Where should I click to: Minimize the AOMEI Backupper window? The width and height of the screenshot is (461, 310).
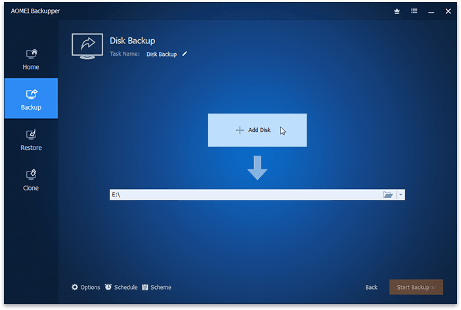coord(431,11)
